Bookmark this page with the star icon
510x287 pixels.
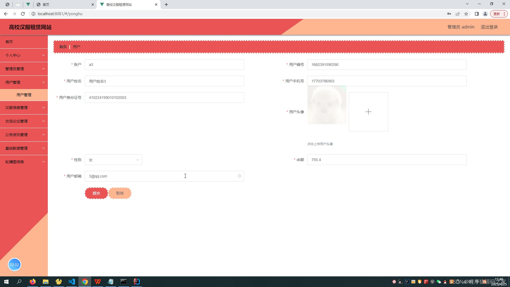(466, 14)
